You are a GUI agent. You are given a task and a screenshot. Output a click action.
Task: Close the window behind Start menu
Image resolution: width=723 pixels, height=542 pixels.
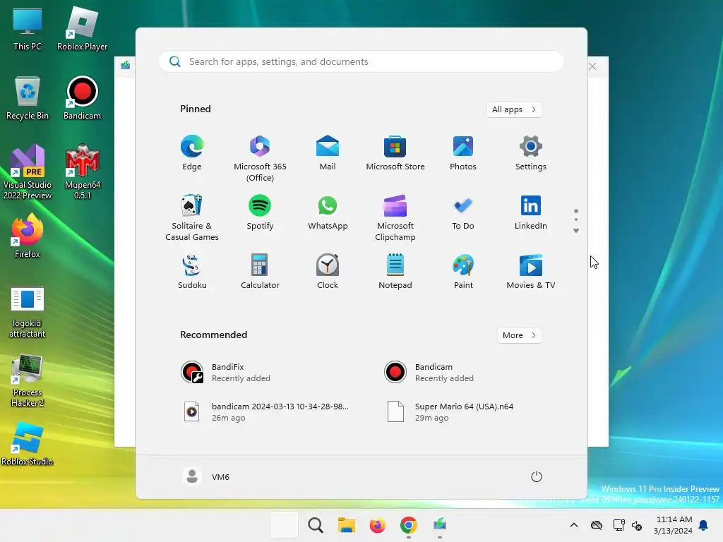592,66
